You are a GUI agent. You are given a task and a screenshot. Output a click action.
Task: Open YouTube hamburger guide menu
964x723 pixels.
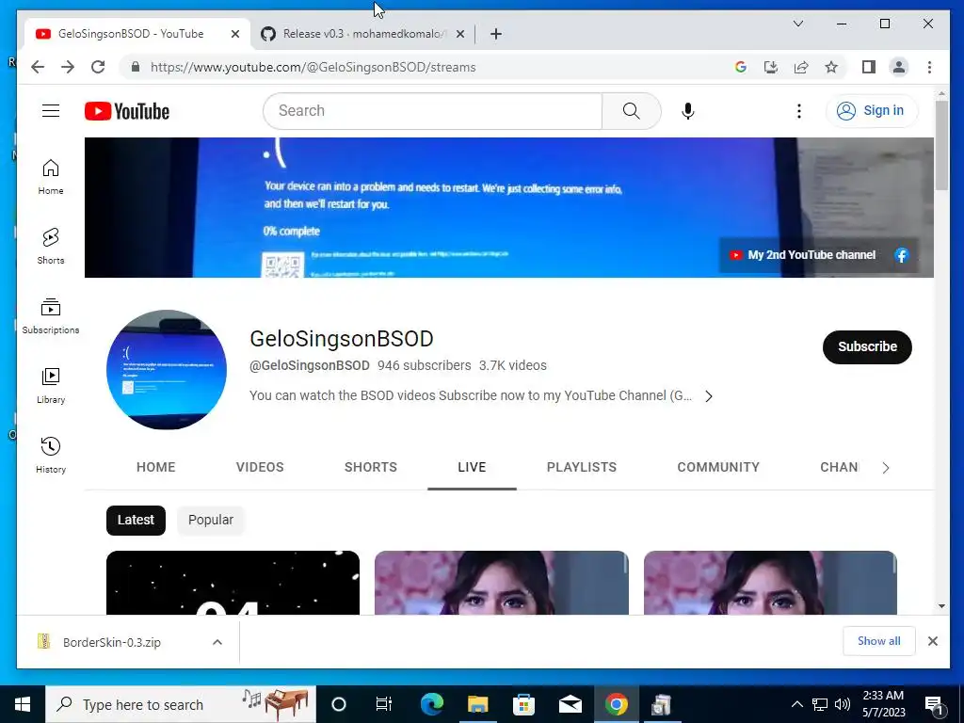[51, 111]
